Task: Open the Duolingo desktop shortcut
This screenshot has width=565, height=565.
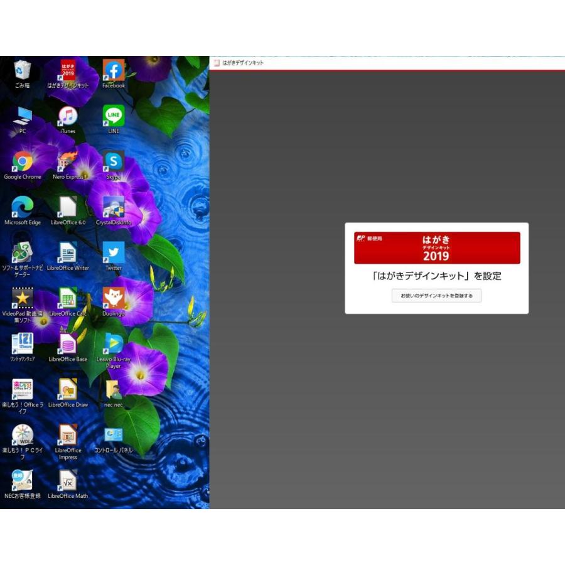Action: click(x=114, y=299)
